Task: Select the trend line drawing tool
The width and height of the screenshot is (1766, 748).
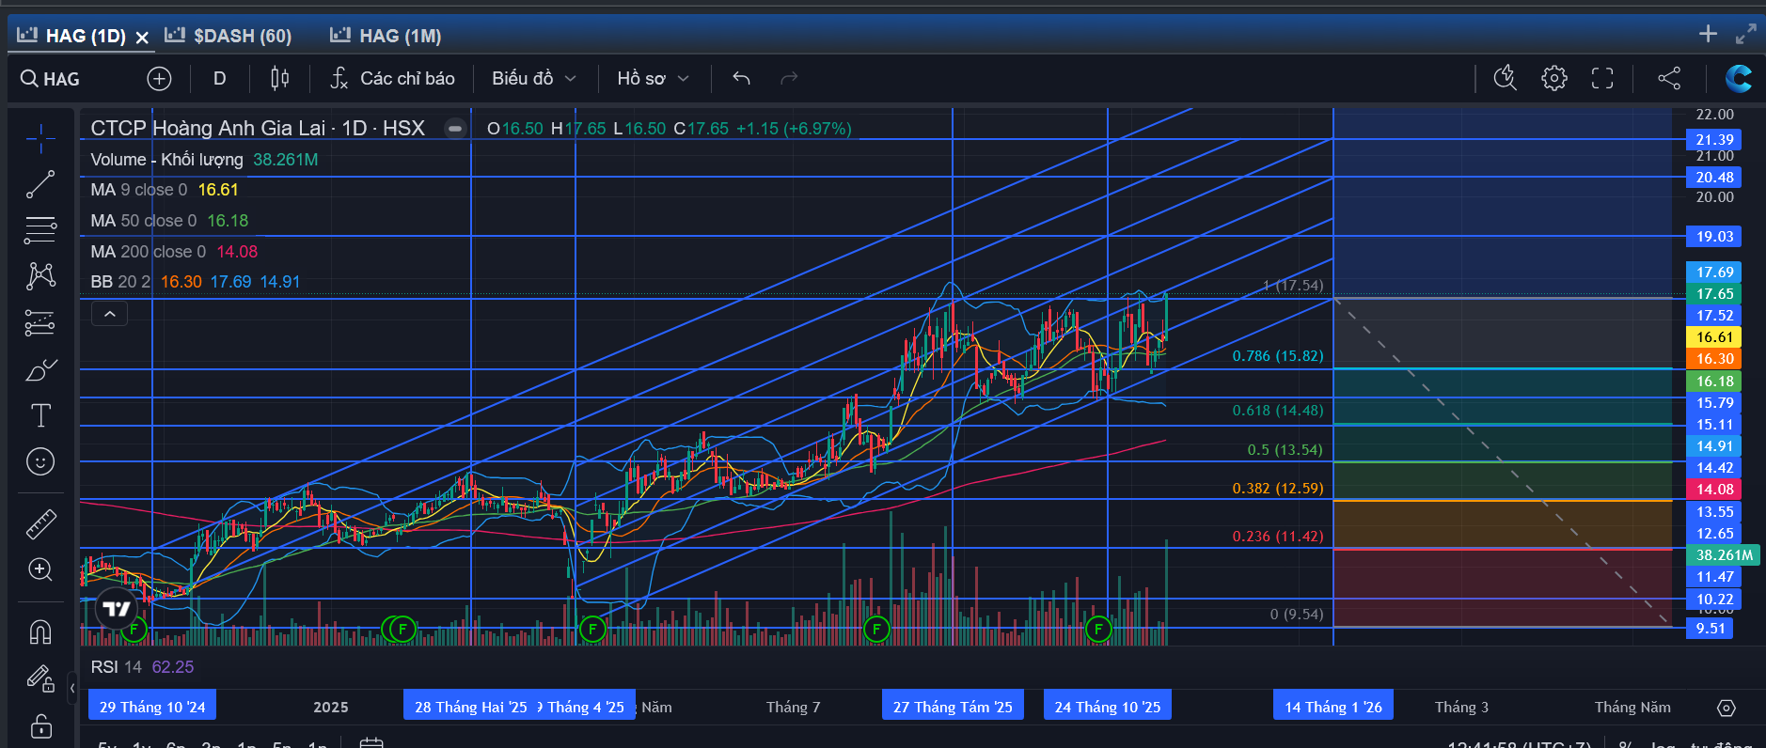Action: pyautogui.click(x=40, y=184)
